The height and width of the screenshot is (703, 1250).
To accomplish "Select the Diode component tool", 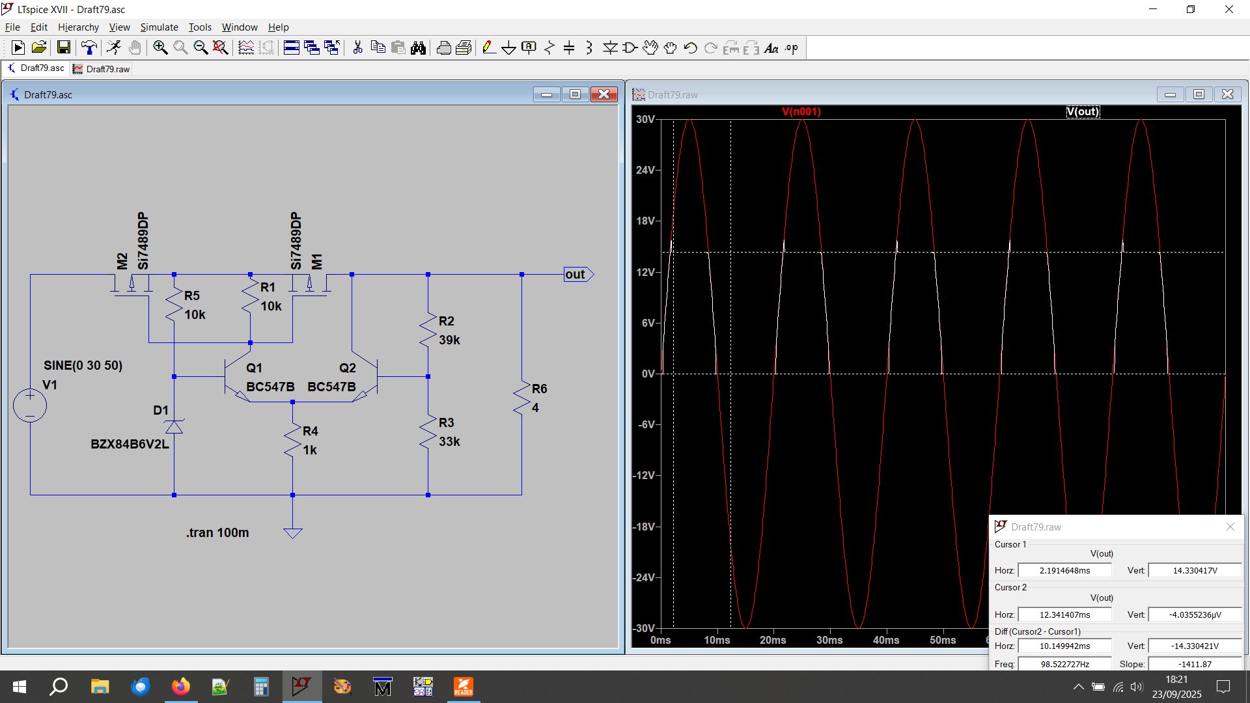I will point(610,48).
